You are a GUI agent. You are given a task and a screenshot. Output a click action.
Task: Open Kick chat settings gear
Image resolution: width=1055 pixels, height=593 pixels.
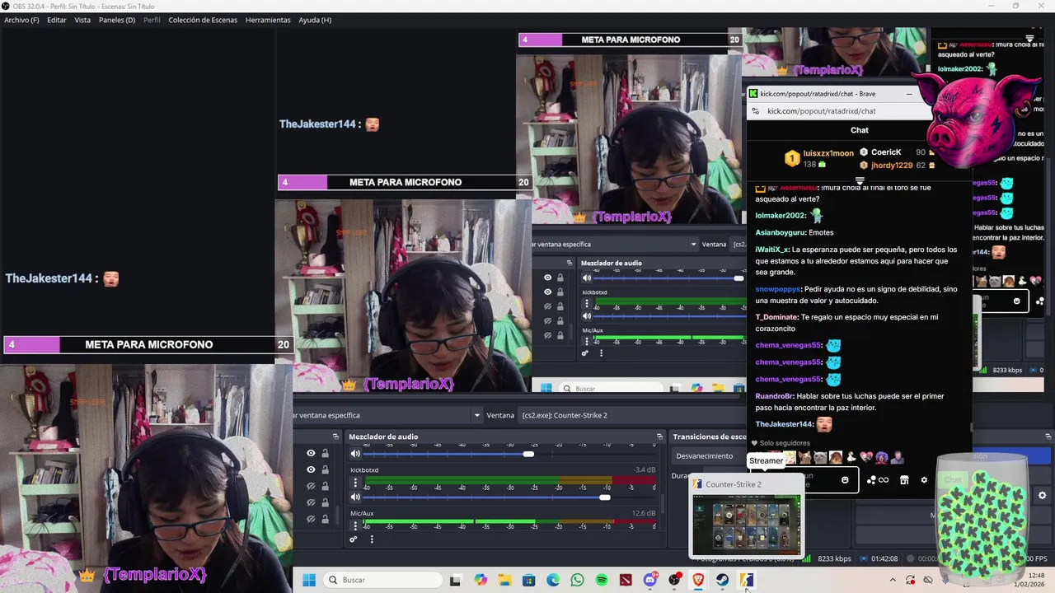[x=924, y=480]
